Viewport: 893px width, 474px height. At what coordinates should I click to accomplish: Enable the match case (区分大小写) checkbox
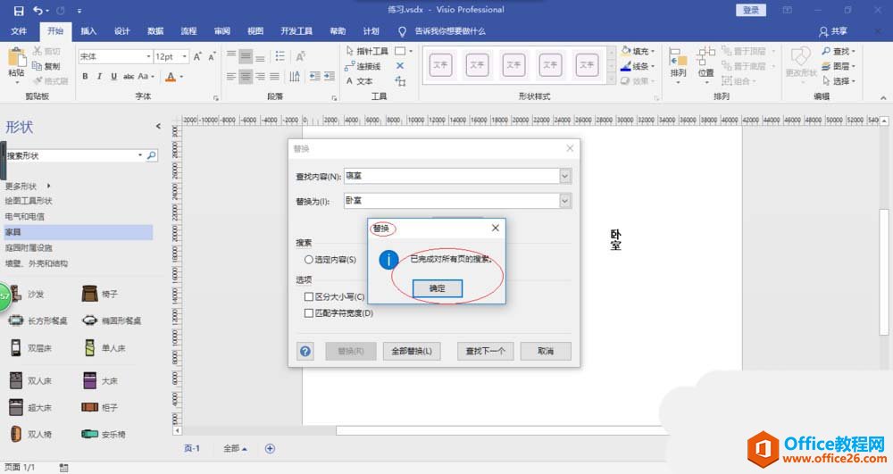(x=309, y=296)
